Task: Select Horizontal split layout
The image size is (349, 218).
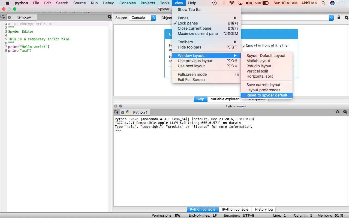Action: tap(267, 76)
